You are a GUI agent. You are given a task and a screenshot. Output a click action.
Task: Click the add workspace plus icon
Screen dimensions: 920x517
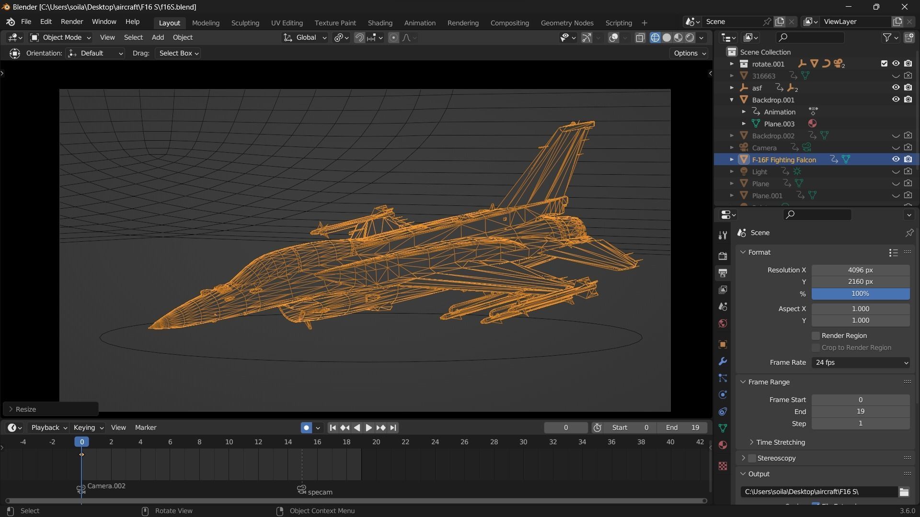click(644, 23)
